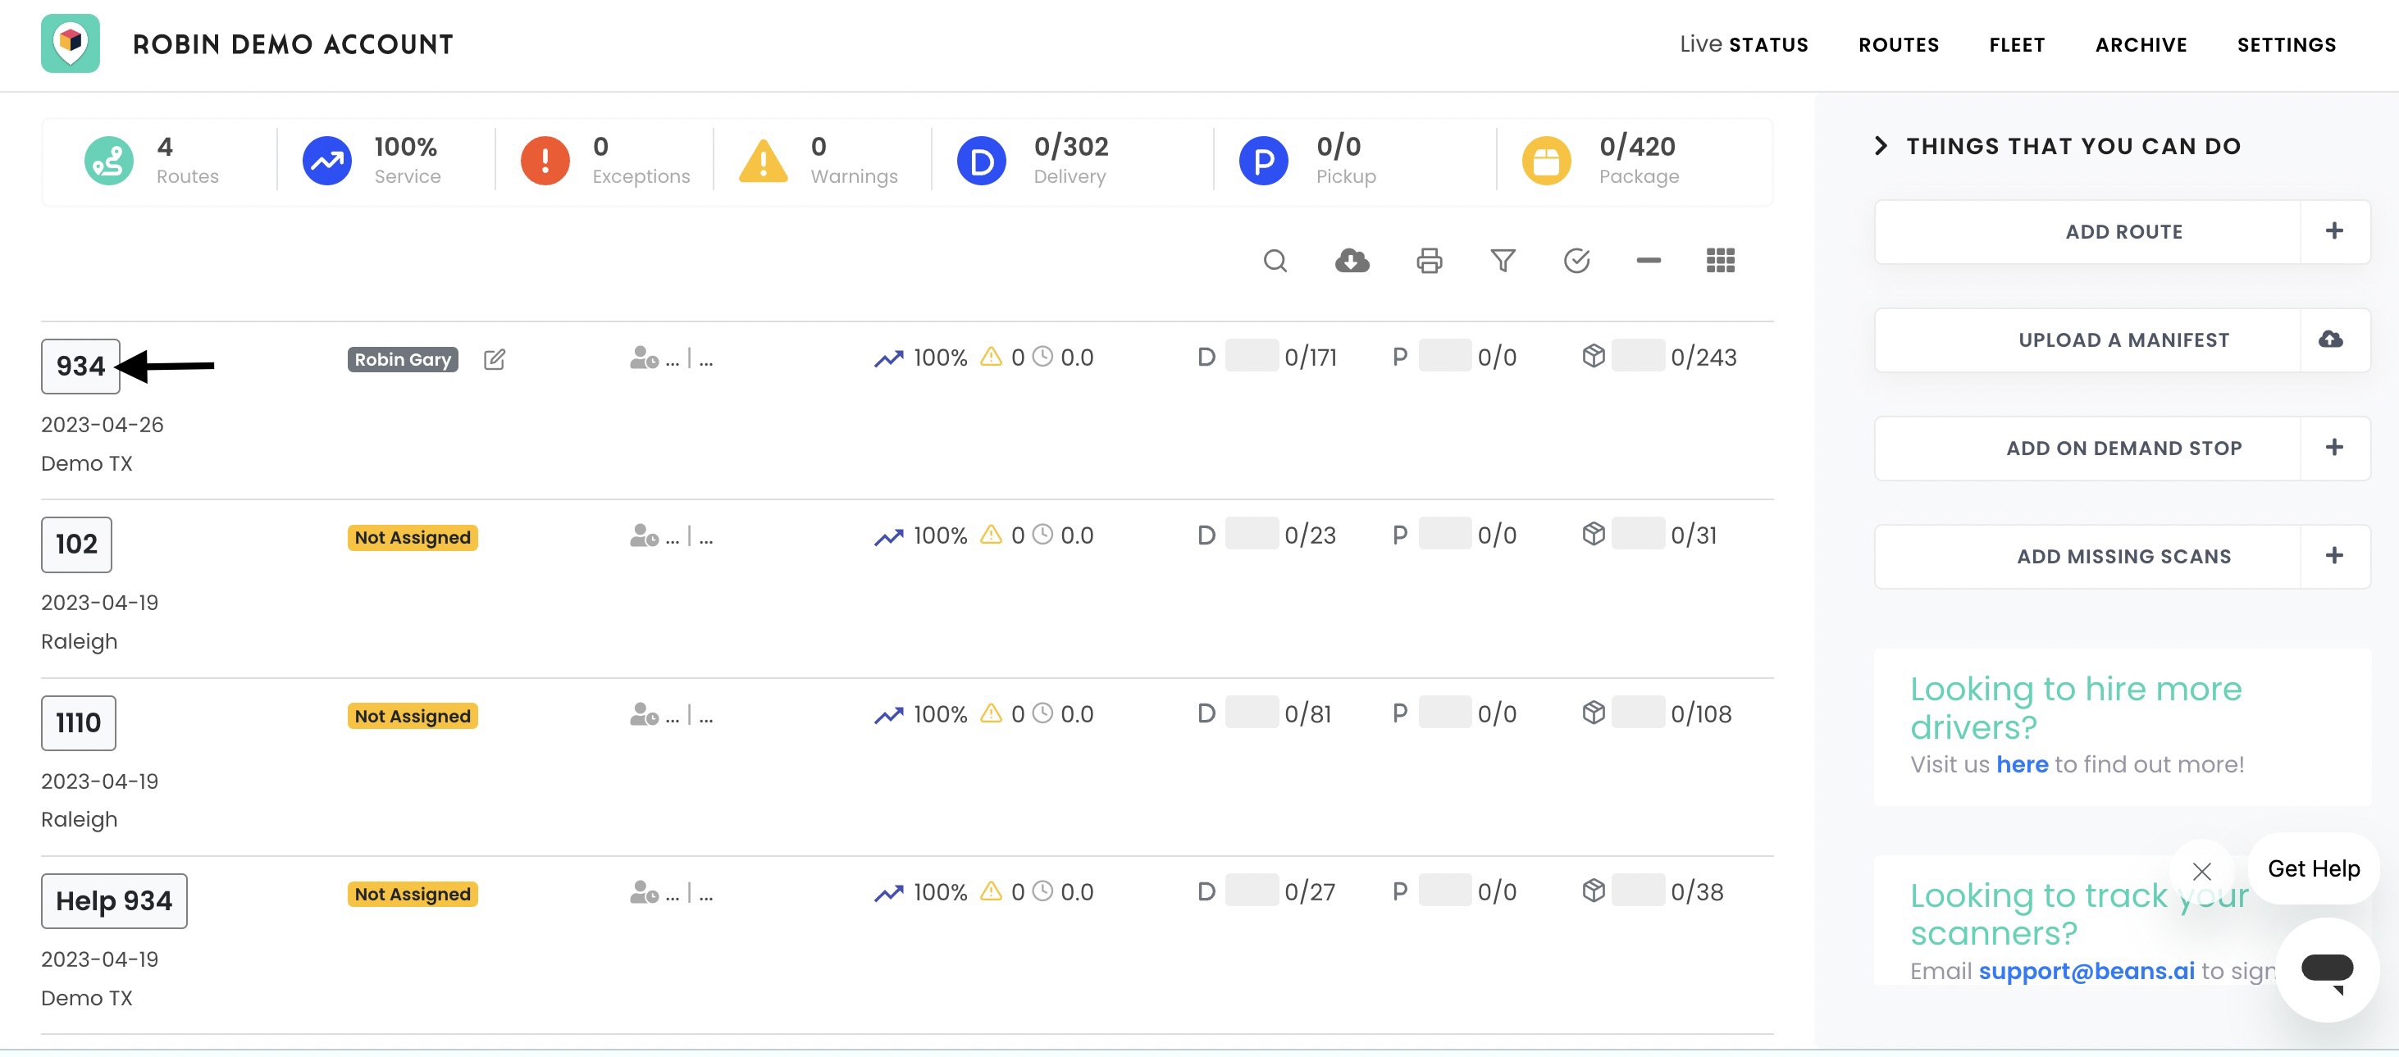Open the search magnifier icon
Image resolution: width=2399 pixels, height=1057 pixels.
click(1275, 261)
